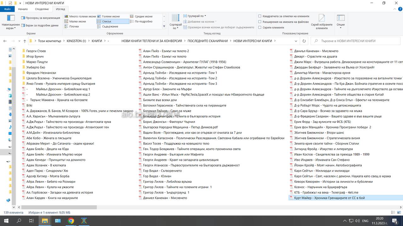Select Плочки tiles layout
This screenshot has height=226, width=403.
[x=71, y=26]
